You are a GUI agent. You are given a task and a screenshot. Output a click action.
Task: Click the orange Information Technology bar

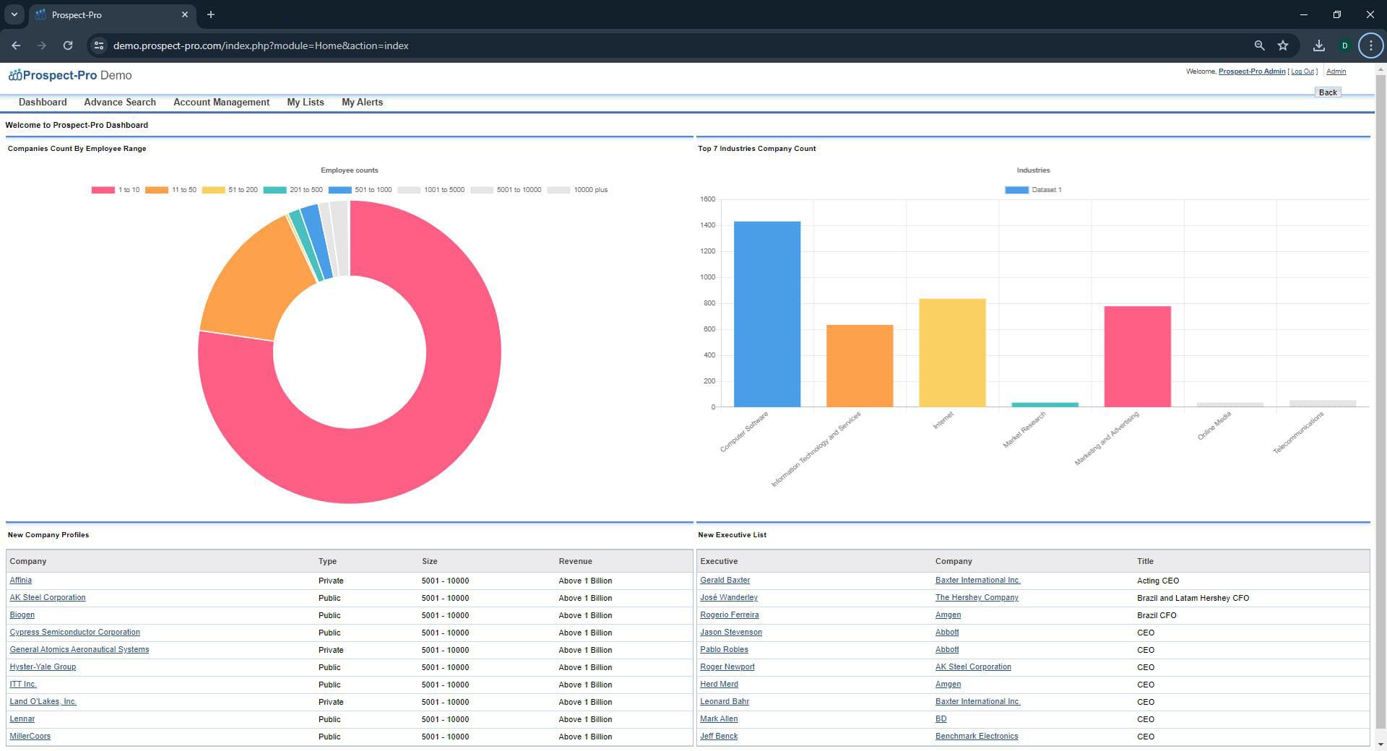860,366
